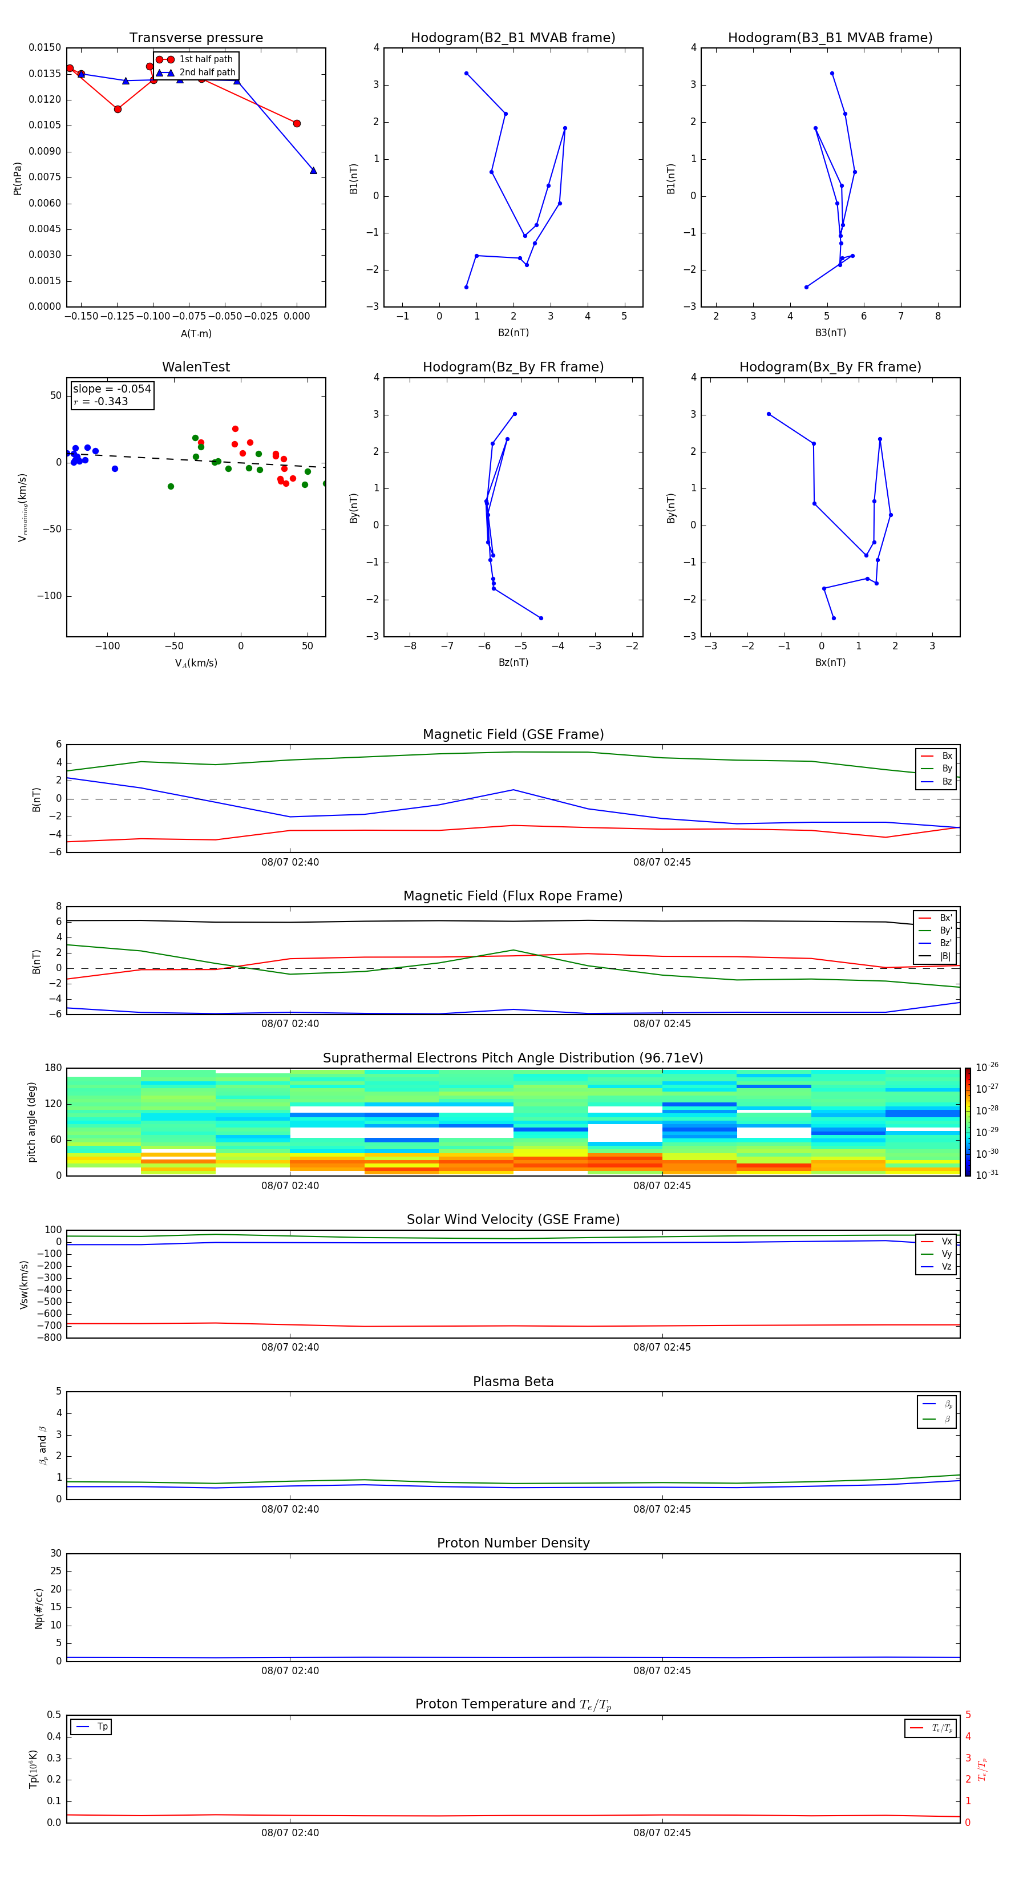Click the "Hodogram(Bx_By FR frame)" title
The width and height of the screenshot is (1027, 1883).
830,367
